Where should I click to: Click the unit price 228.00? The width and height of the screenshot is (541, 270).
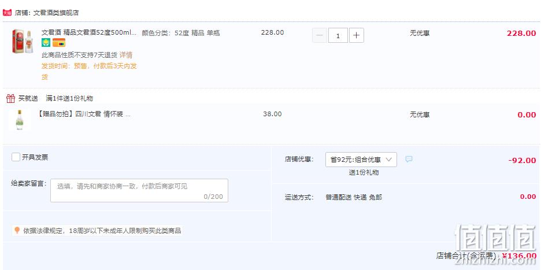click(x=273, y=32)
